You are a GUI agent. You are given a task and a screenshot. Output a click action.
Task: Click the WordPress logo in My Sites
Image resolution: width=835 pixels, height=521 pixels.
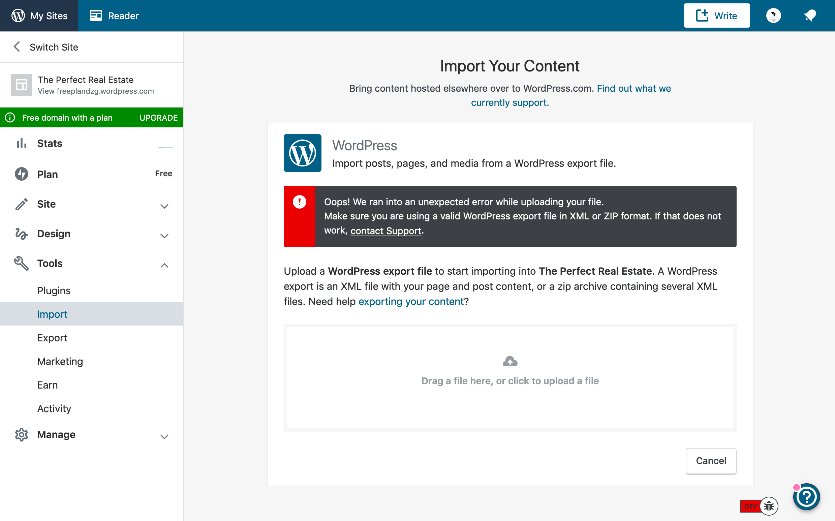click(18, 16)
